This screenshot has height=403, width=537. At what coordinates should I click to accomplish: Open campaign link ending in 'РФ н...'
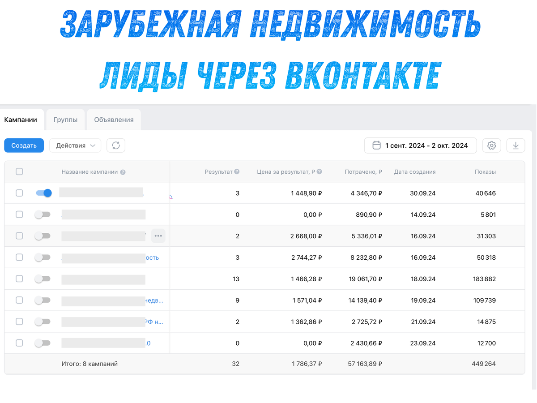click(x=154, y=322)
